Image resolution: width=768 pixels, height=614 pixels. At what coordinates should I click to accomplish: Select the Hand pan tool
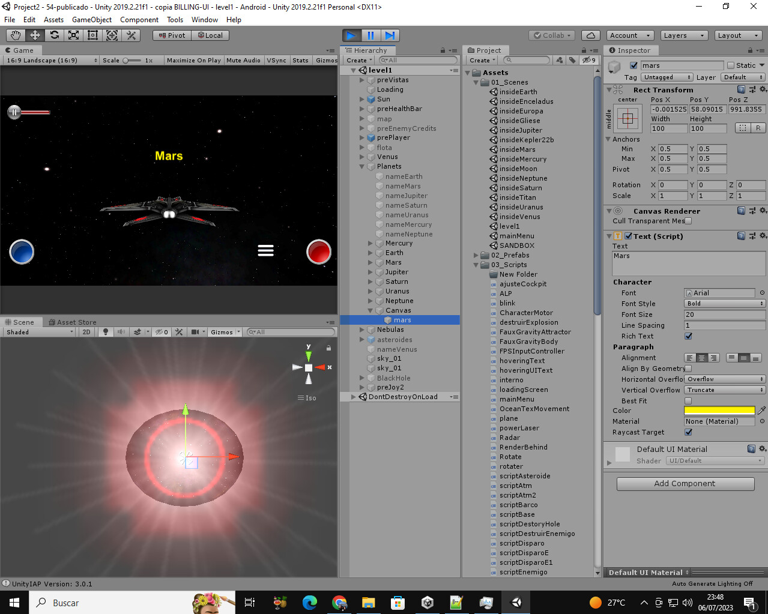click(x=15, y=35)
